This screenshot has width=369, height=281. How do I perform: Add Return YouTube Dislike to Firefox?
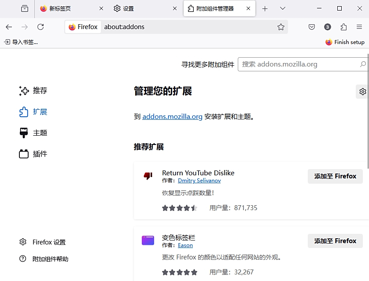tap(335, 176)
